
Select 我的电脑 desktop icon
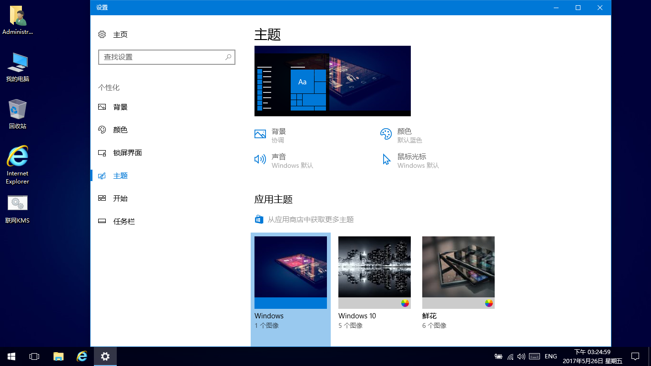[18, 67]
